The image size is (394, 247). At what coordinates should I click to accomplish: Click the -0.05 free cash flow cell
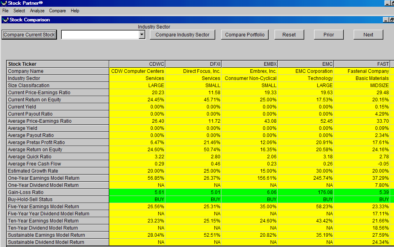click(x=362, y=164)
